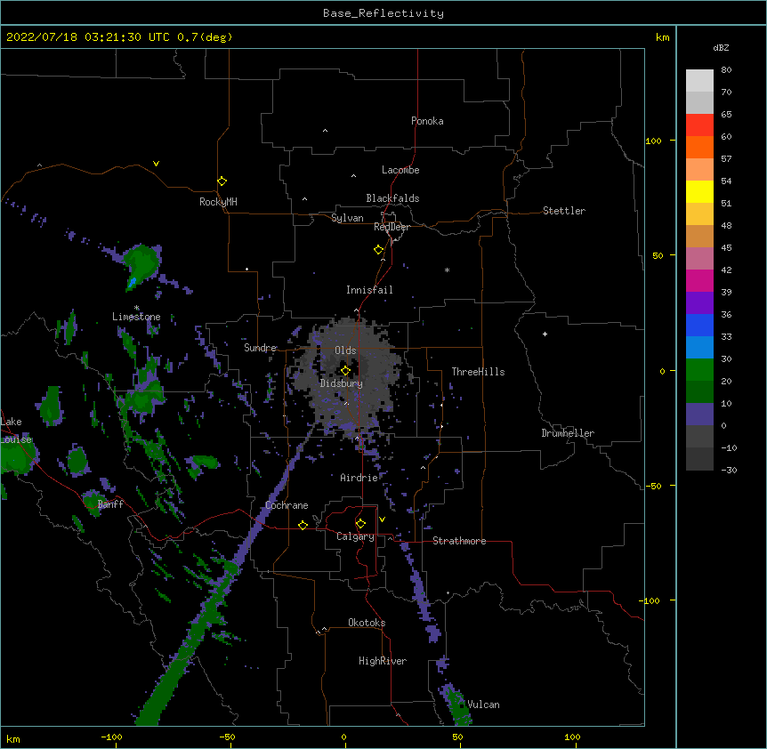
Task: Click the yellow diamond marker beside Cochrane
Action: pyautogui.click(x=303, y=525)
